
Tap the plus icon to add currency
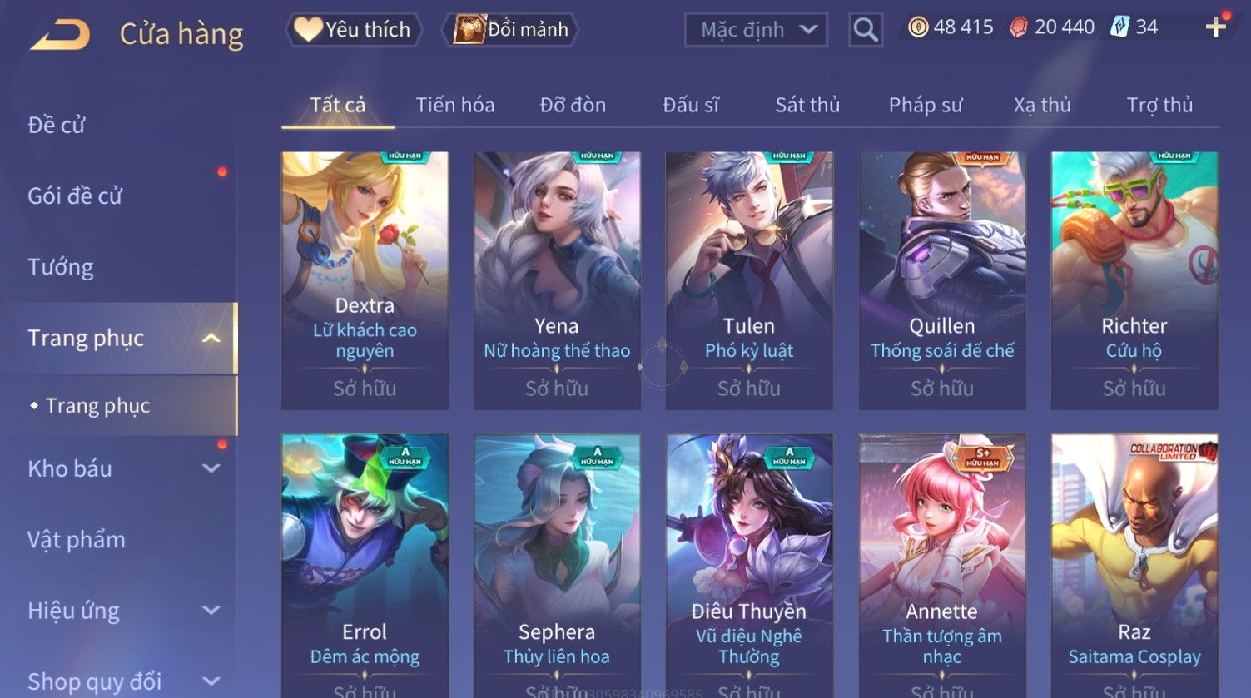click(1215, 27)
